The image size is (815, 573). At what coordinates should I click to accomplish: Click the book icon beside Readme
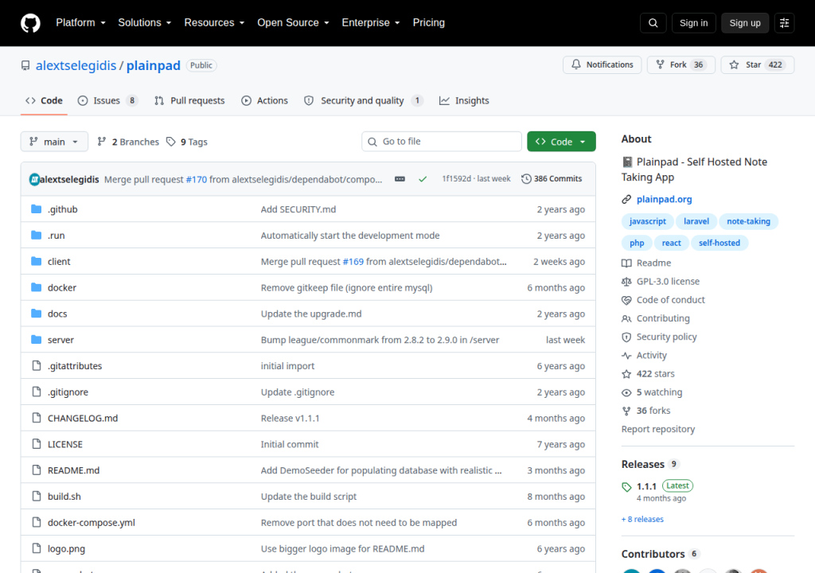tap(626, 263)
